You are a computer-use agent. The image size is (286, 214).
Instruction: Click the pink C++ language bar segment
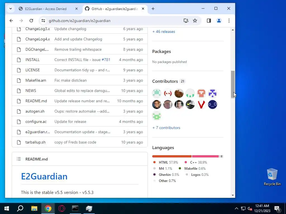(x=205, y=156)
